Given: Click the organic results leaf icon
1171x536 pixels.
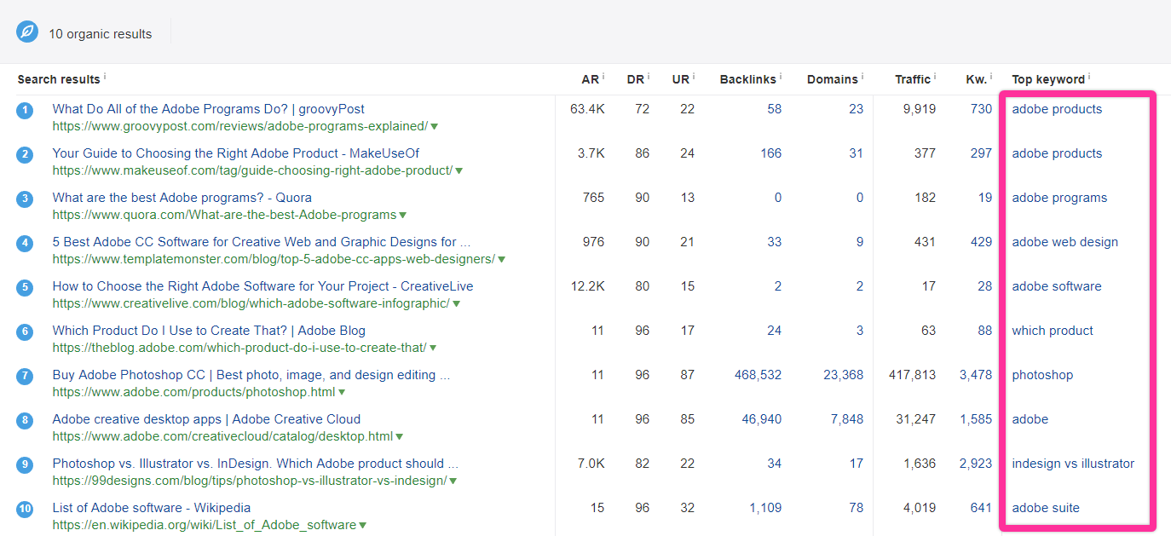Looking at the screenshot, I should click(27, 32).
